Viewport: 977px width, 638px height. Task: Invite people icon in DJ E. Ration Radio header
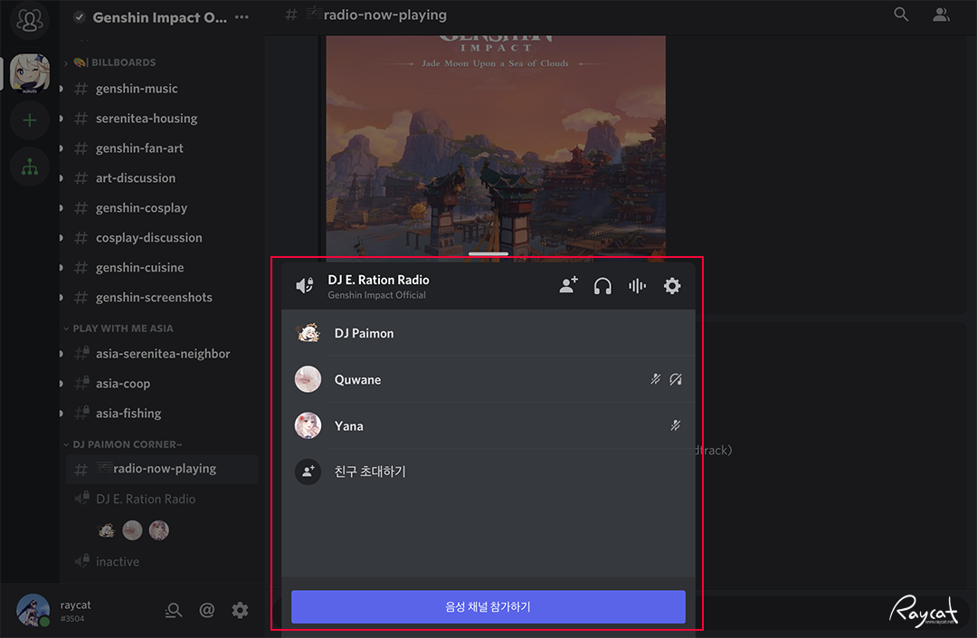568,286
